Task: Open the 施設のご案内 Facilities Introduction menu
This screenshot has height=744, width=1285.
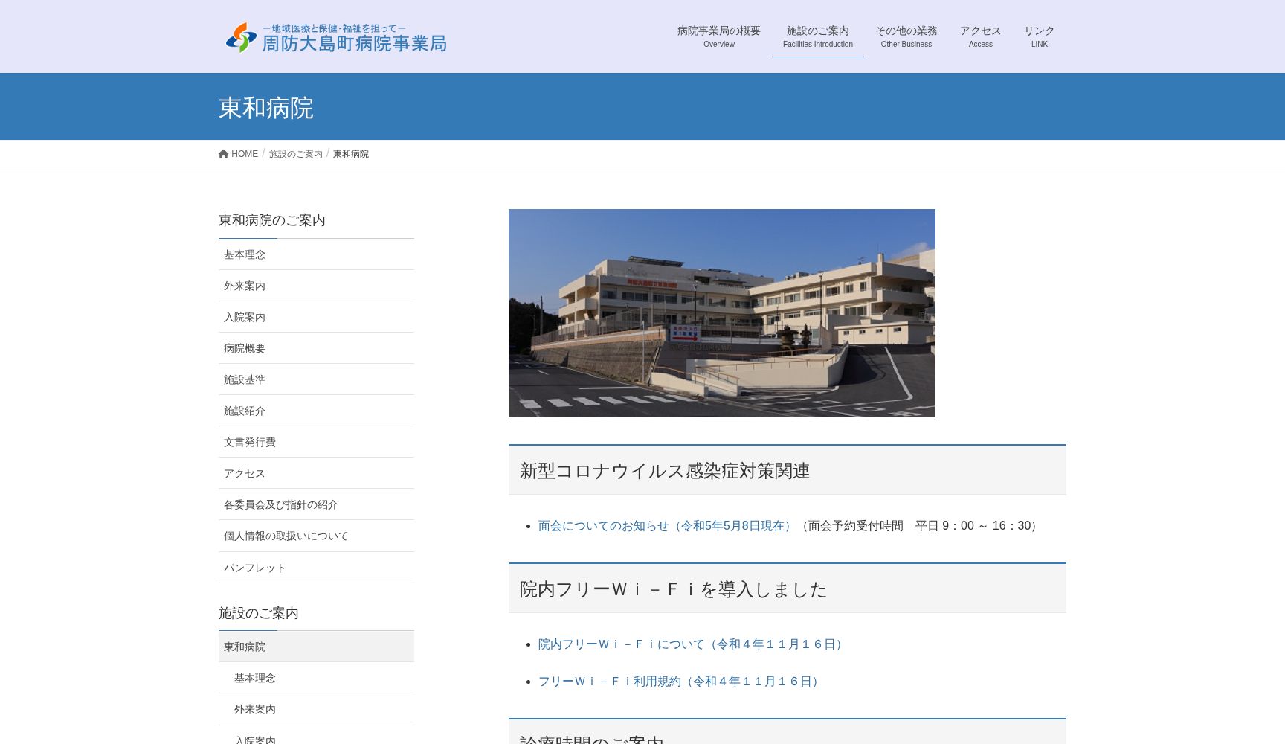Action: pos(817,36)
